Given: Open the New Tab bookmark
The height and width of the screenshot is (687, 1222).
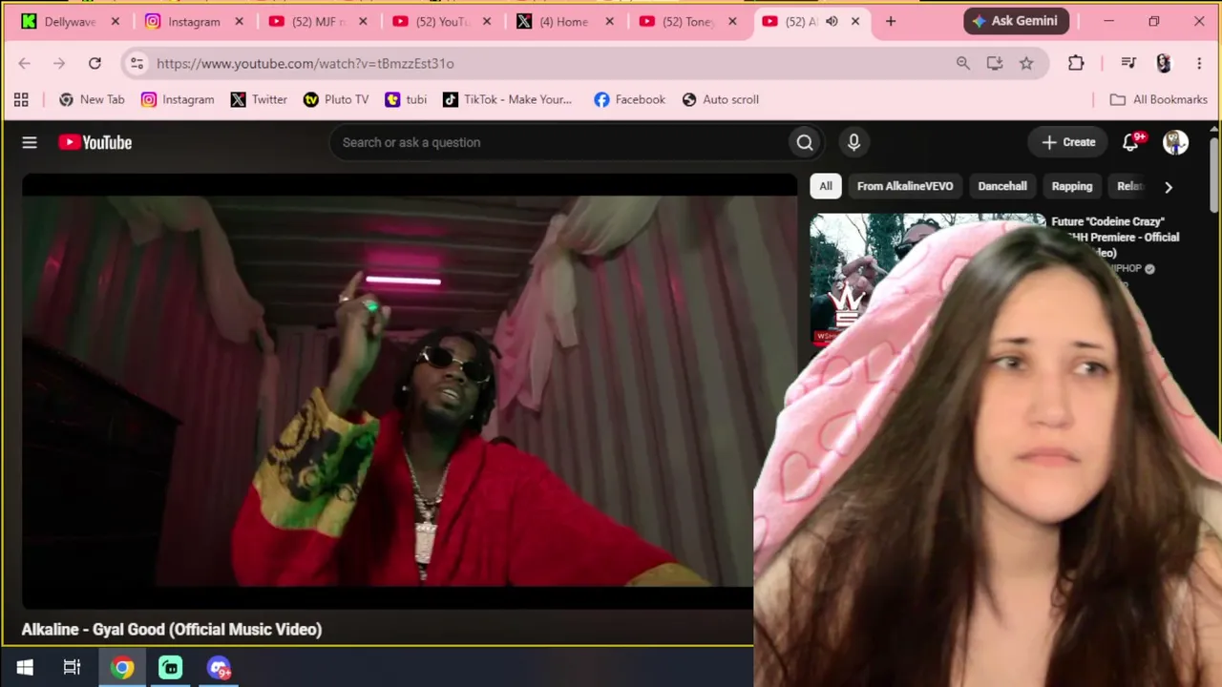Looking at the screenshot, I should tap(92, 99).
